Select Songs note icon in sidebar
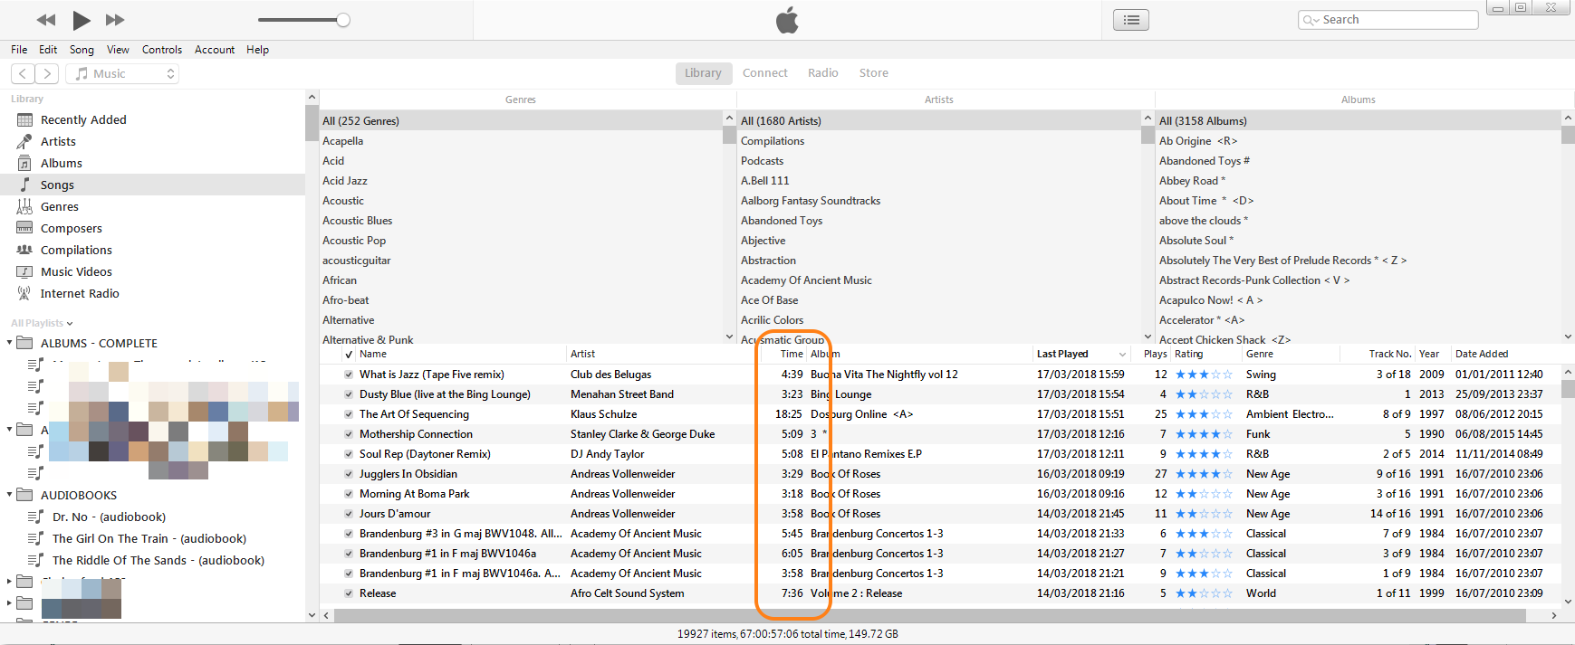This screenshot has height=645, width=1575. pyautogui.click(x=24, y=185)
